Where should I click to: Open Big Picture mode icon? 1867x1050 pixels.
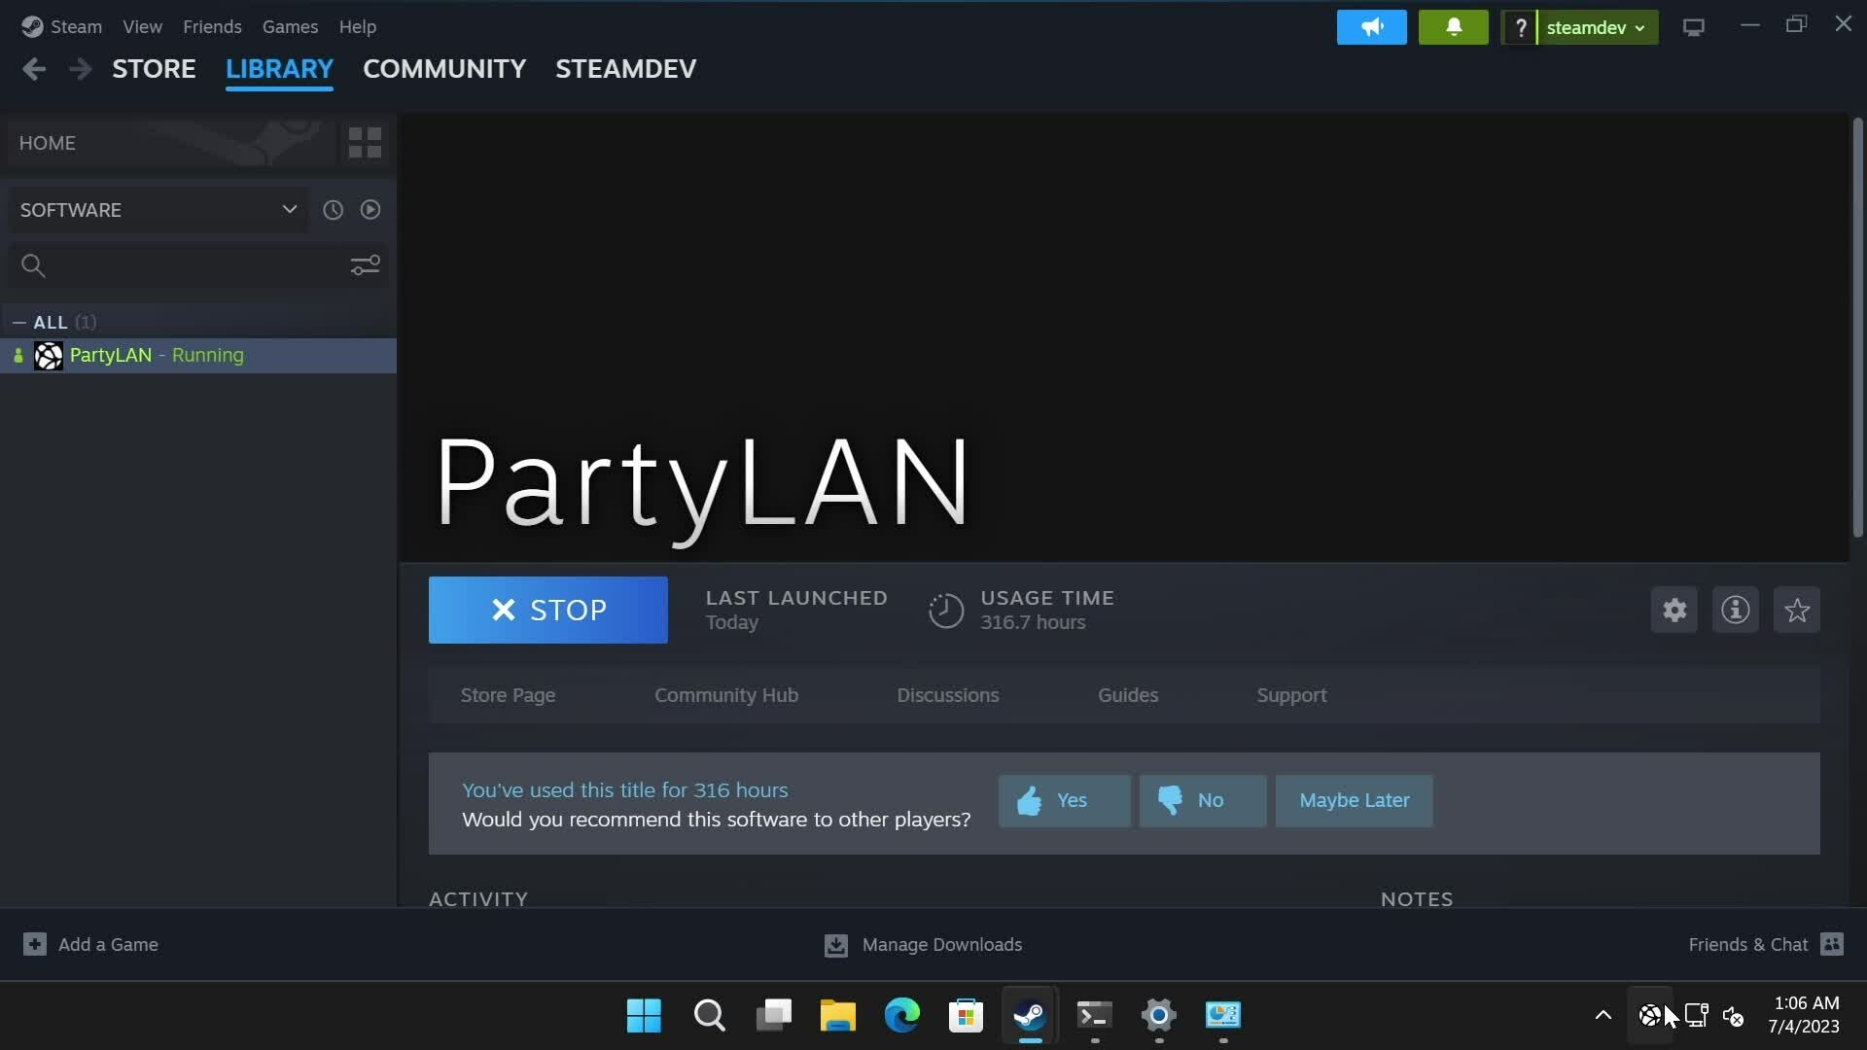tap(1693, 27)
